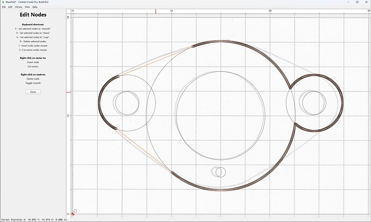
Task: Select the tiny circle at bottom center
Action: [220, 172]
